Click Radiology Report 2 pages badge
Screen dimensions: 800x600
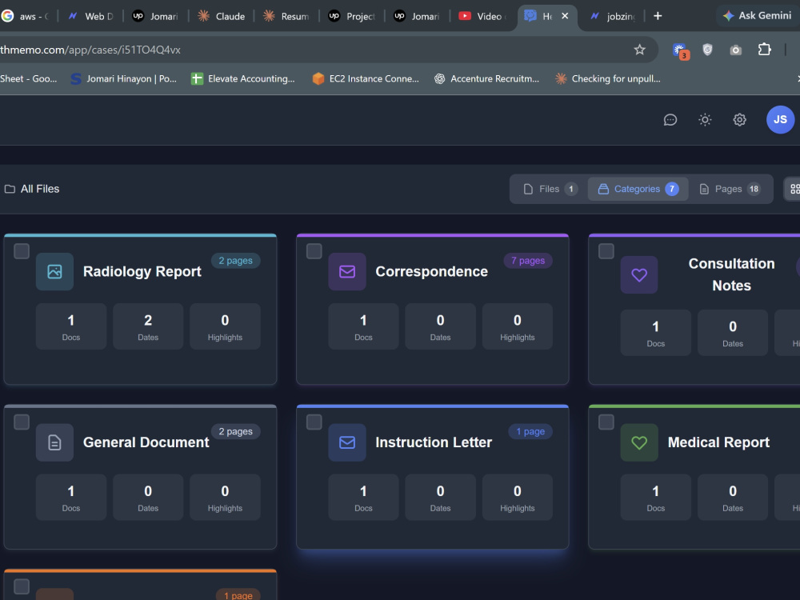[x=236, y=261]
